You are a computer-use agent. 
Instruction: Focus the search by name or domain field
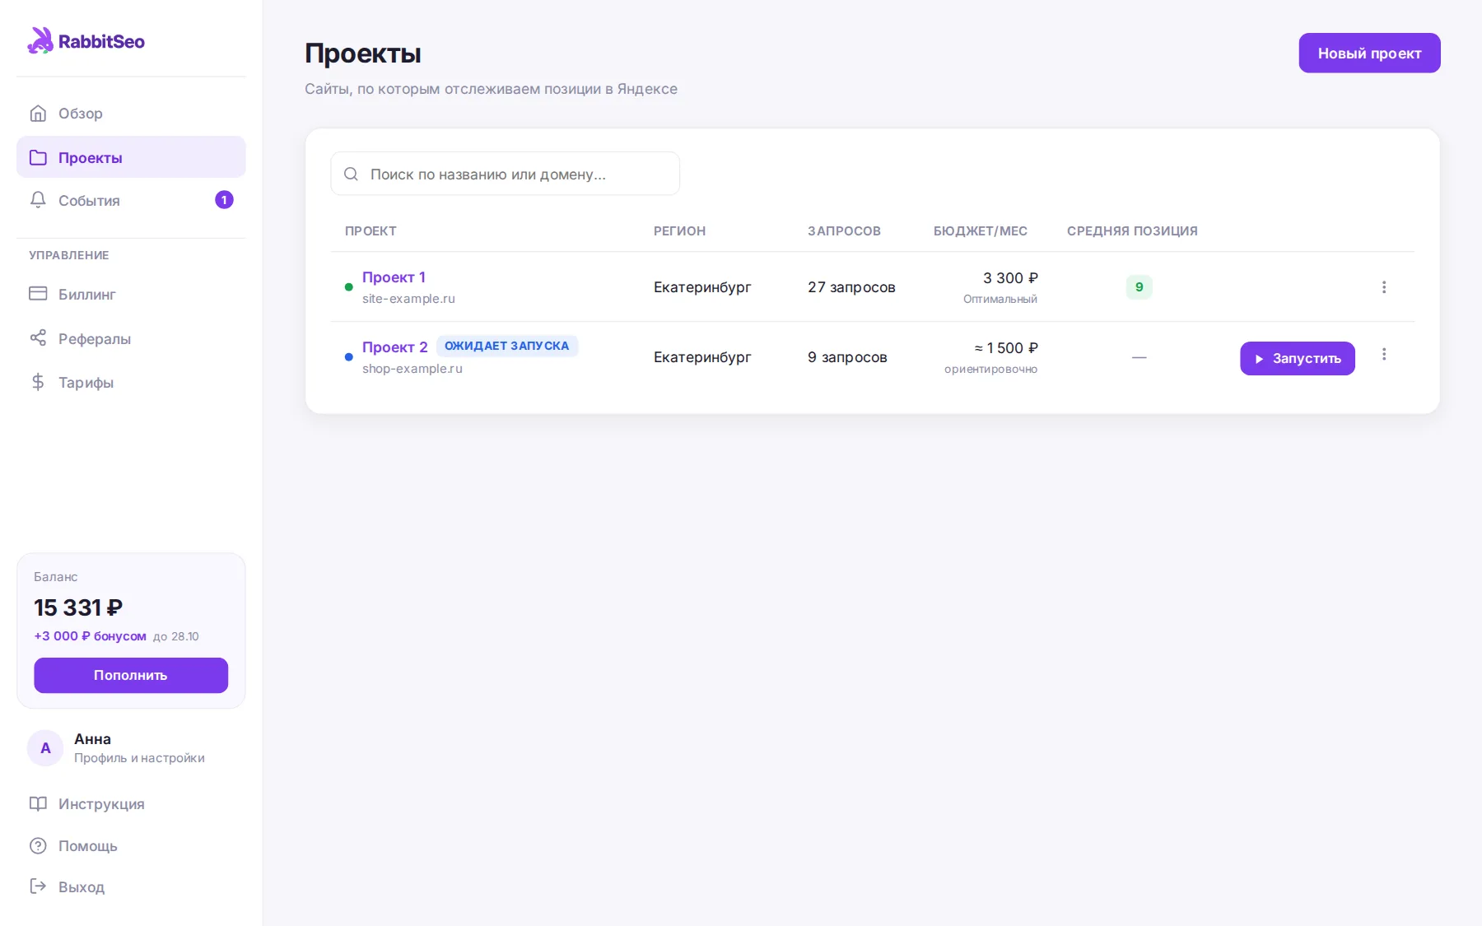505,174
